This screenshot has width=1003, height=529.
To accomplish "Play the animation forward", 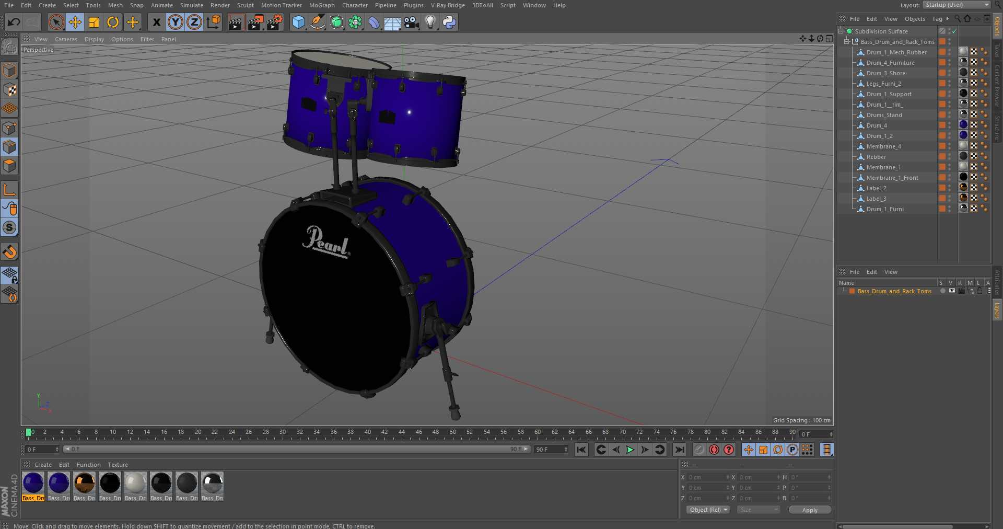I will [631, 450].
